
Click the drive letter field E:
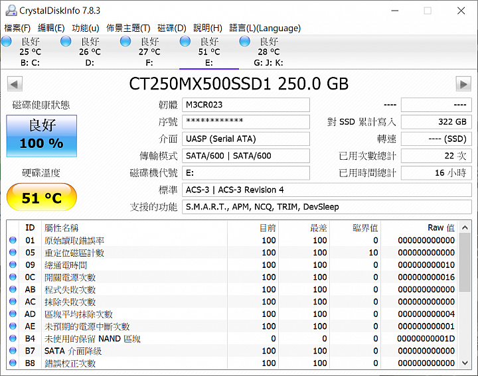click(x=246, y=173)
